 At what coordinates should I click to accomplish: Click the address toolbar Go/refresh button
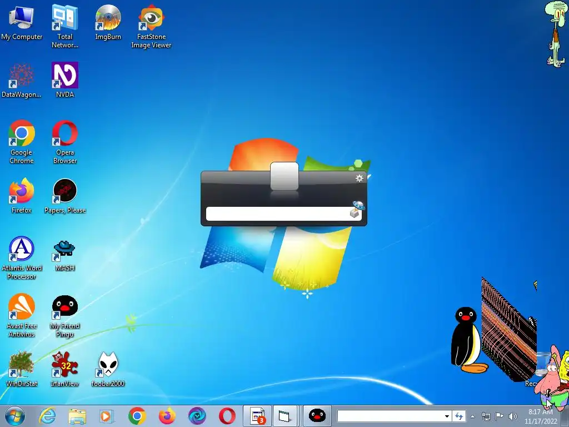pos(459,416)
